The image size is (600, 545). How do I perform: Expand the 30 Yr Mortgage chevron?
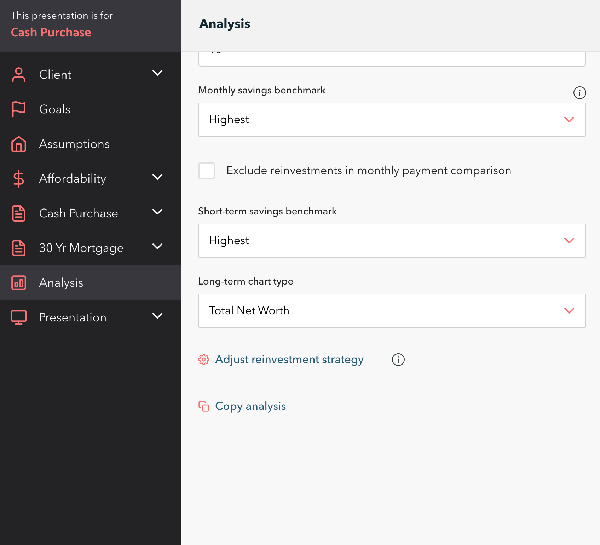click(157, 247)
